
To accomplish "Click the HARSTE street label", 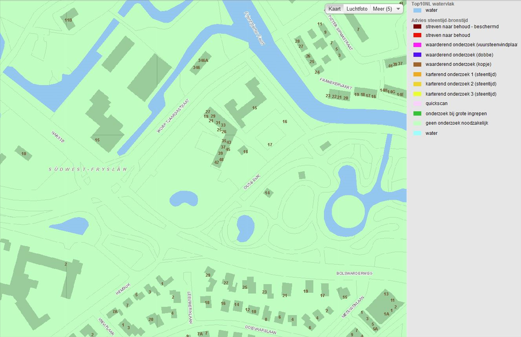I will pyautogui.click(x=58, y=137).
